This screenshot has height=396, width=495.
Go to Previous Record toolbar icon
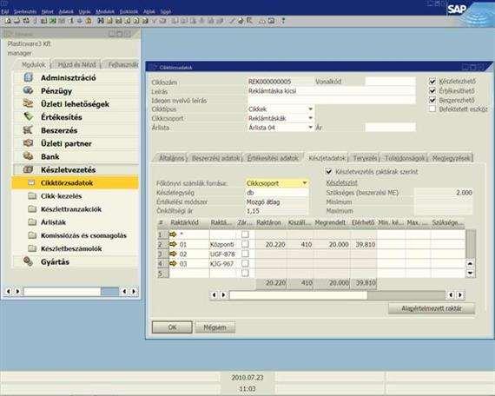[x=127, y=21]
